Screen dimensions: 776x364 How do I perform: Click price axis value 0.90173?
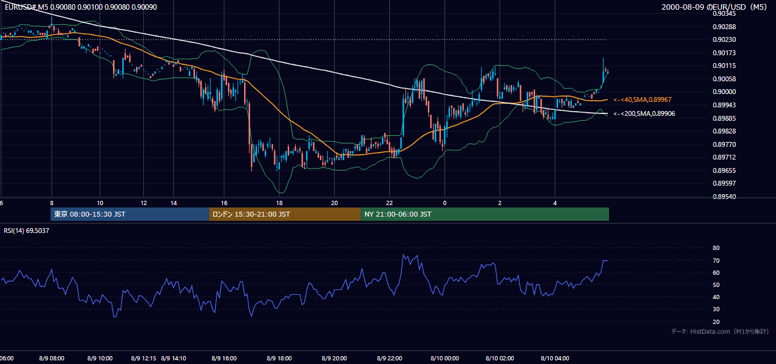(x=724, y=53)
